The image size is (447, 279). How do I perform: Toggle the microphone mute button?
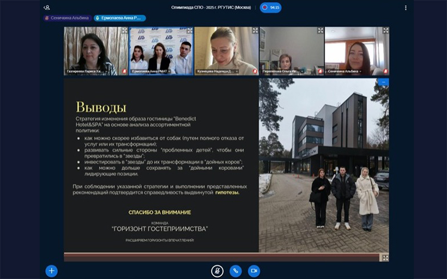(217, 271)
